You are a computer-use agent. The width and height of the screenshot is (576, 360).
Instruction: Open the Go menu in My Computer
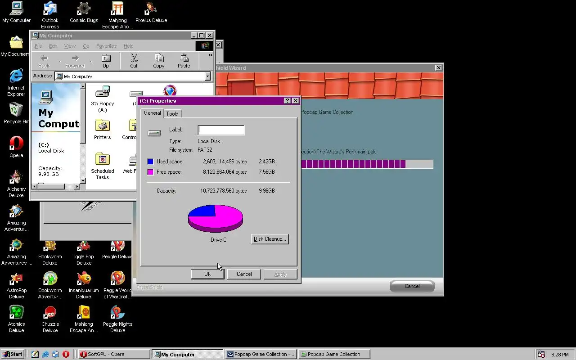pyautogui.click(x=86, y=46)
